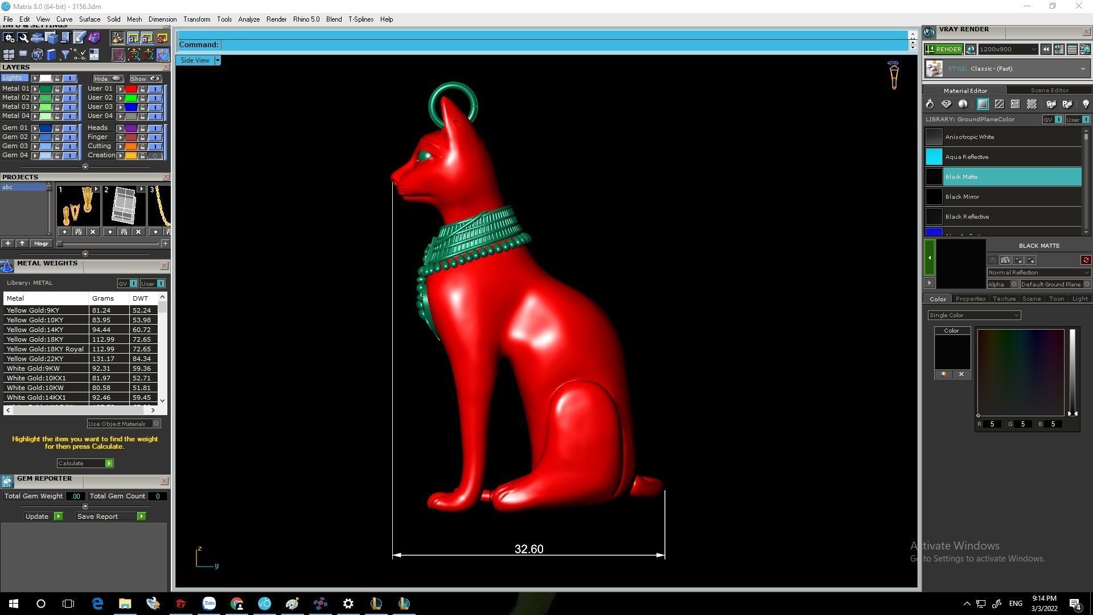Viewport: 1093px width, 615px height.
Task: Click the brightness slider beside color field
Action: 1073,372
